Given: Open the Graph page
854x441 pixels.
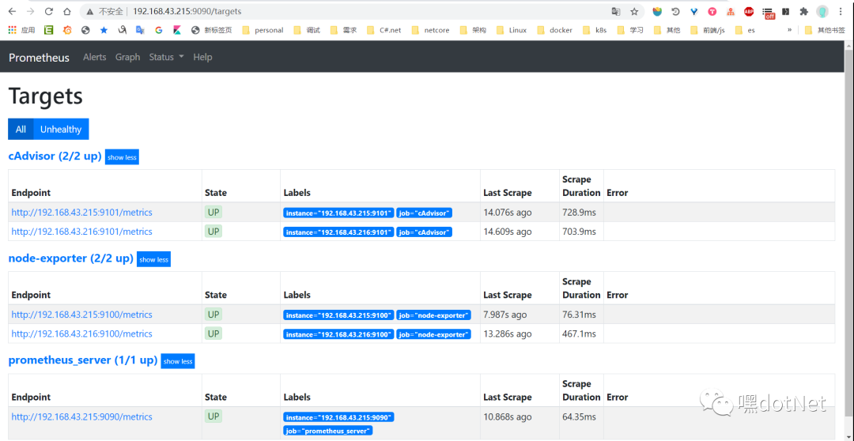Looking at the screenshot, I should [x=127, y=57].
